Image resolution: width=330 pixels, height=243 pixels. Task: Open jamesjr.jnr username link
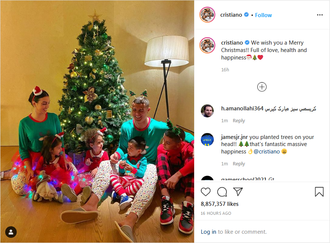[x=234, y=137]
